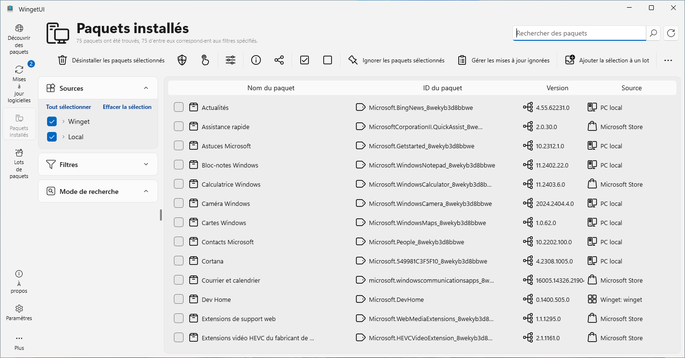Screen dimensions: 685x358
Task: Expand the Filtres section
Action: (x=147, y=164)
